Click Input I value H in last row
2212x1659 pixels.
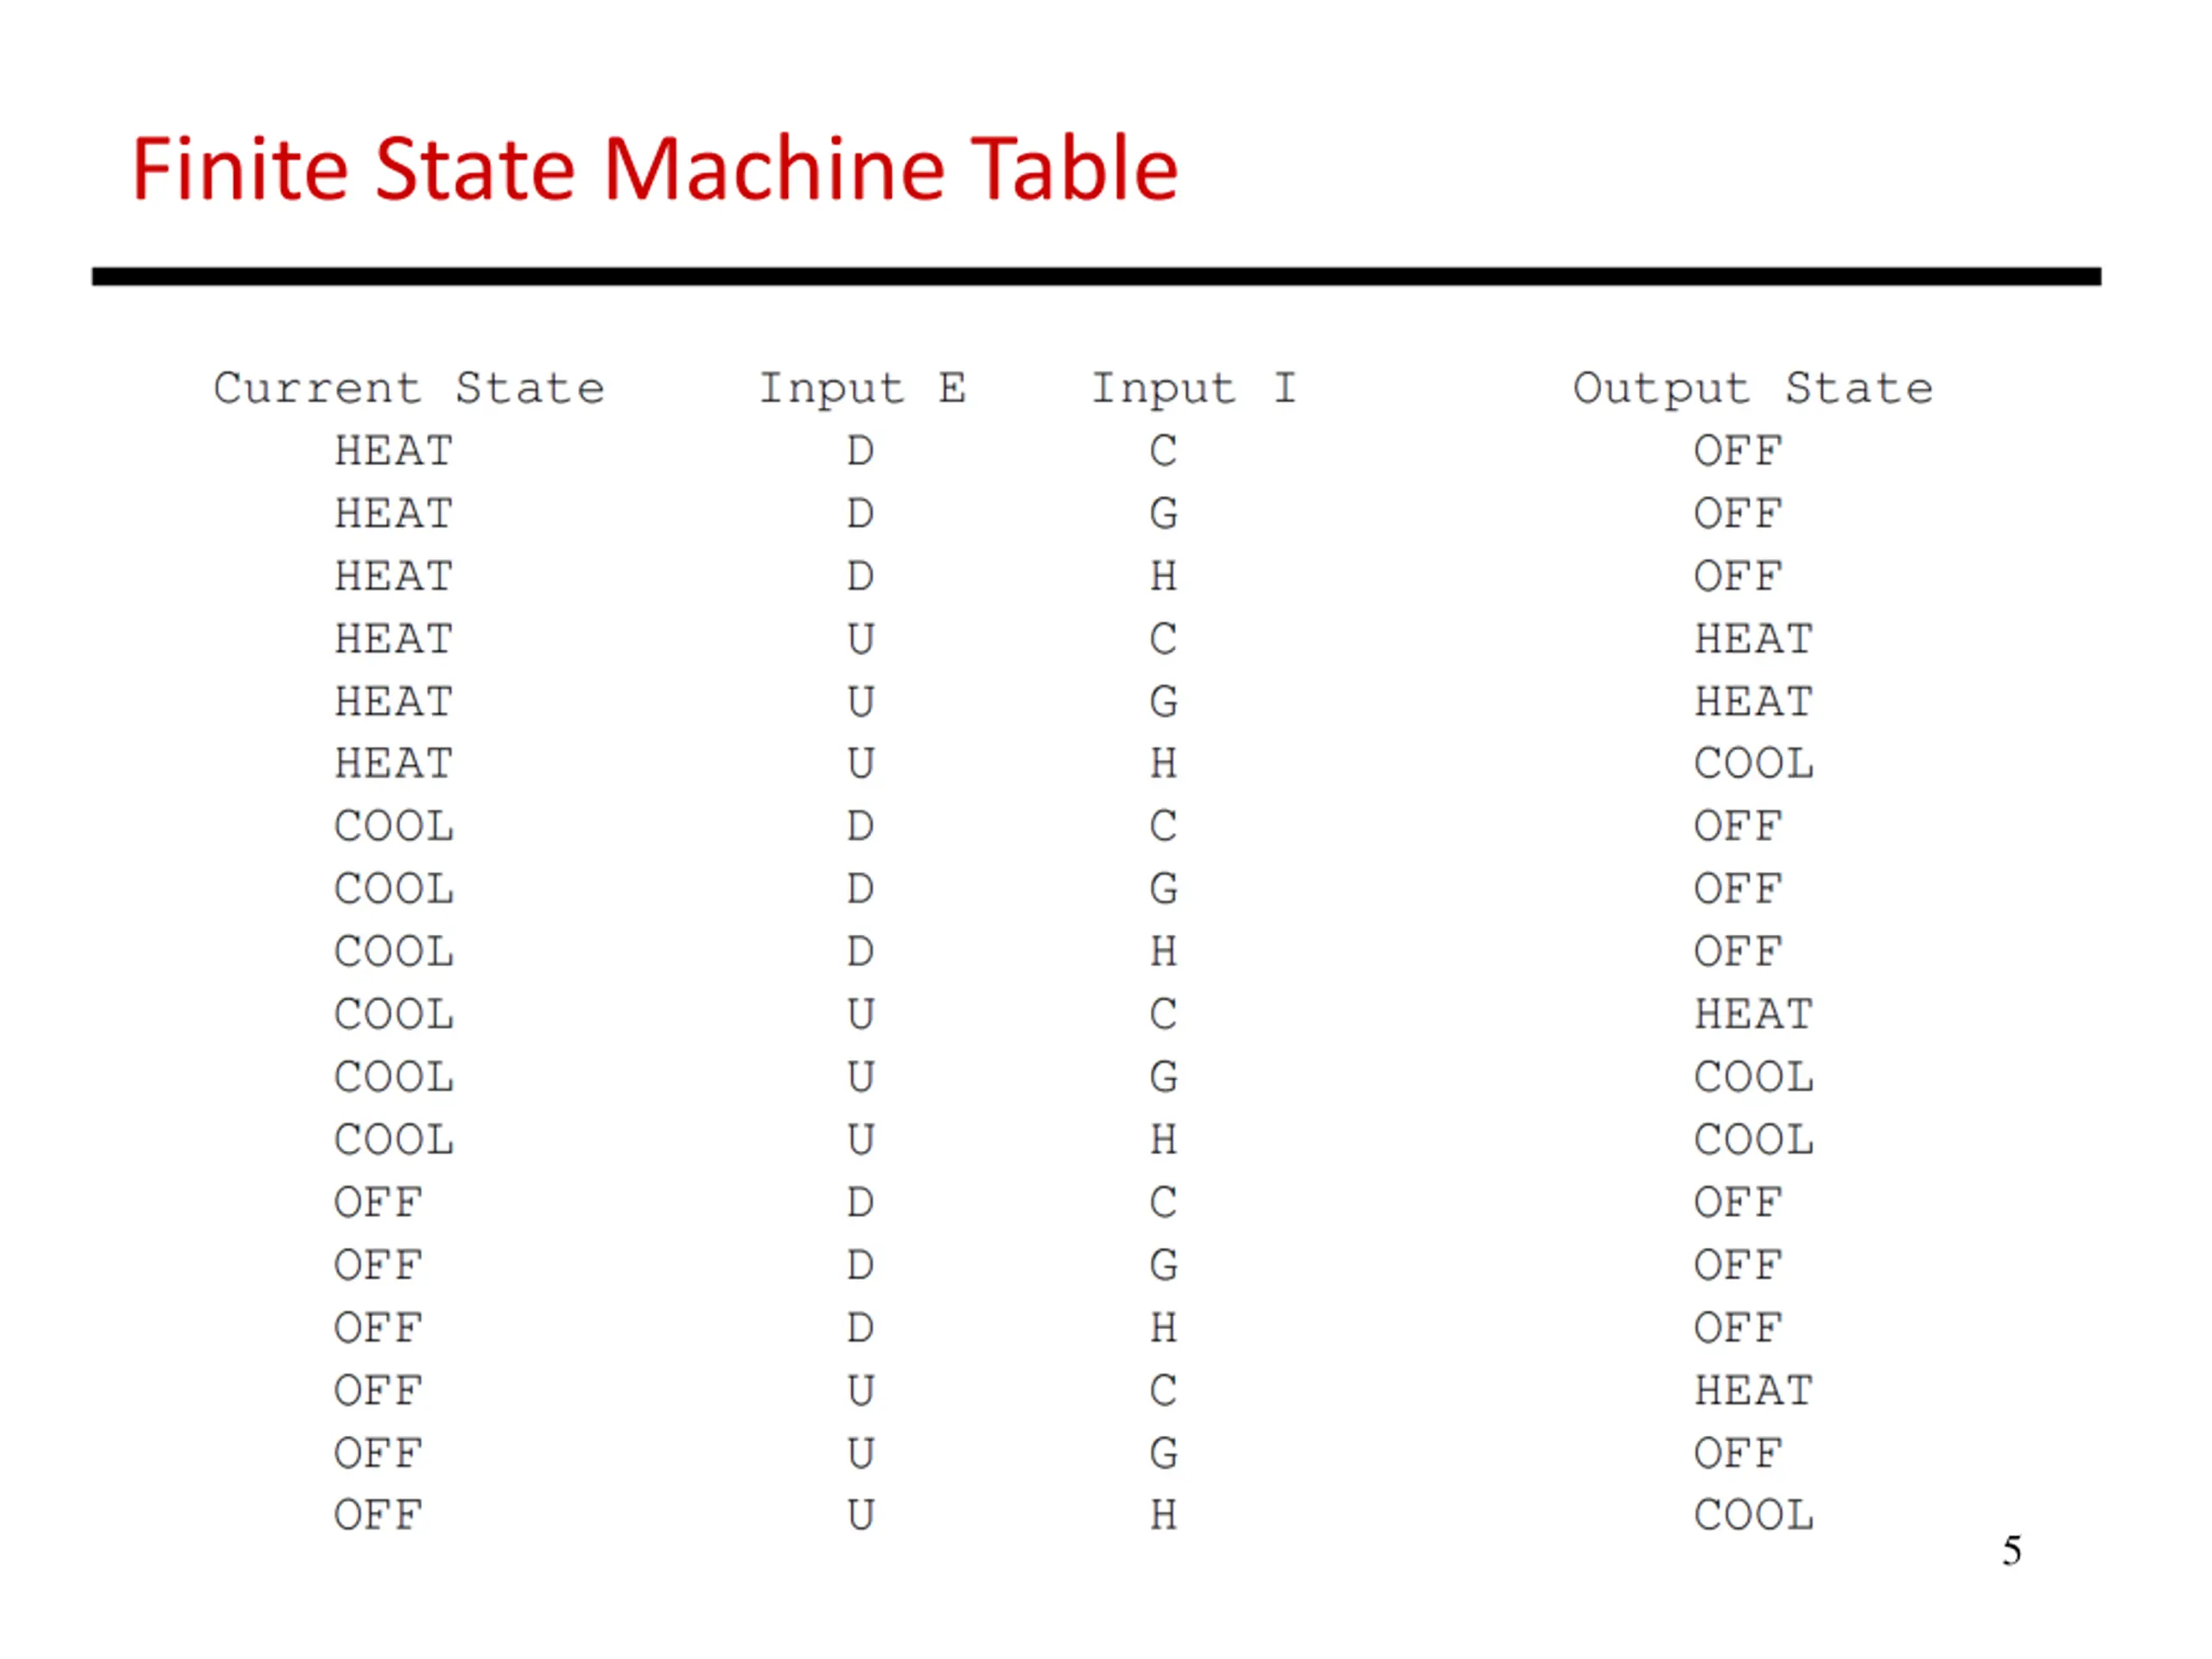point(1163,1516)
